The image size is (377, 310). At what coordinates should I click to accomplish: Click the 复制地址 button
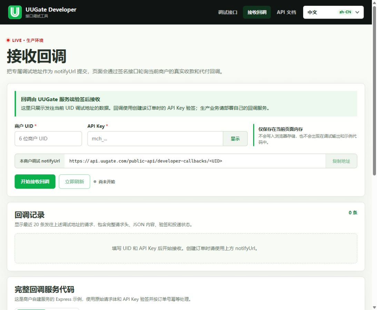coord(341,161)
